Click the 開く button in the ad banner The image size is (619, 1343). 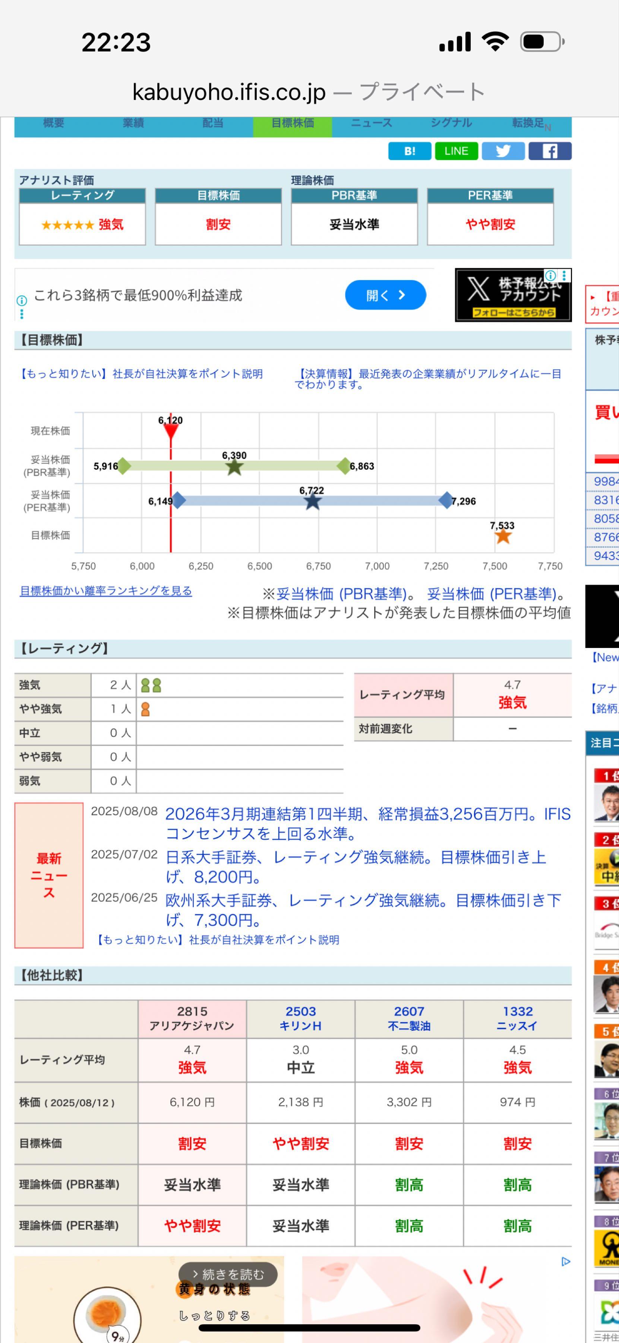point(385,295)
